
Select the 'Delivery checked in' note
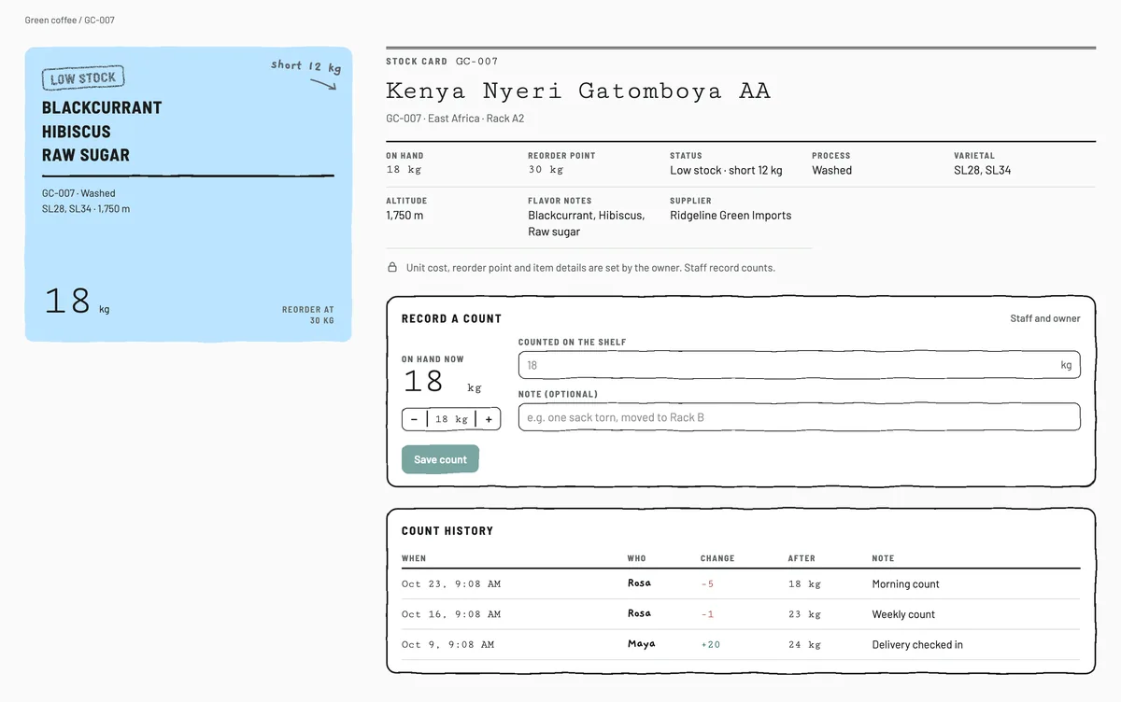[917, 644]
